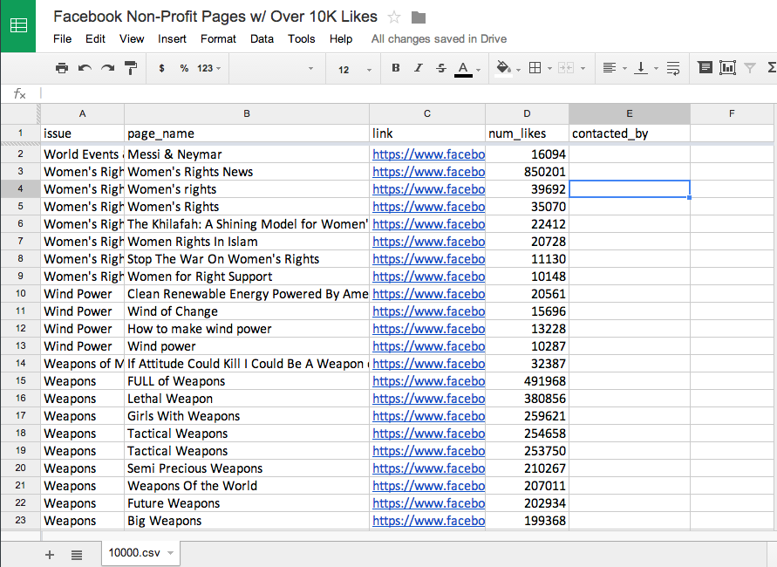Open link for Women's Rights News row
777x567 pixels.
[429, 172]
